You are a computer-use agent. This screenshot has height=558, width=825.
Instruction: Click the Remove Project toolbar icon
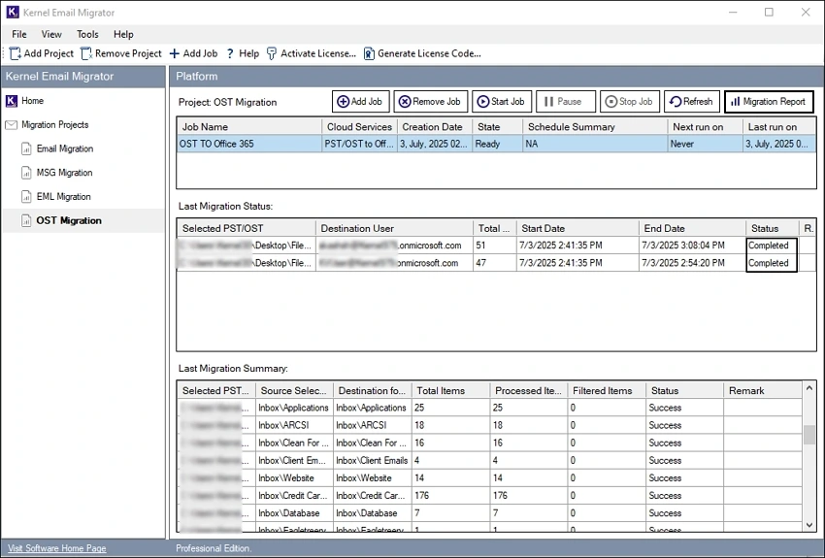click(x=86, y=53)
